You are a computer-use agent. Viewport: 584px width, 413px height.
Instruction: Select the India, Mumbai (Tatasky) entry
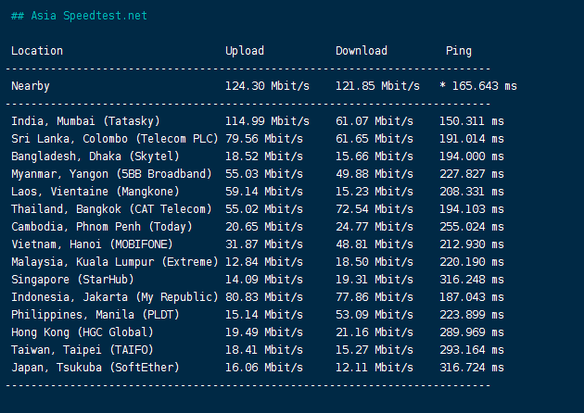pyautogui.click(x=86, y=121)
